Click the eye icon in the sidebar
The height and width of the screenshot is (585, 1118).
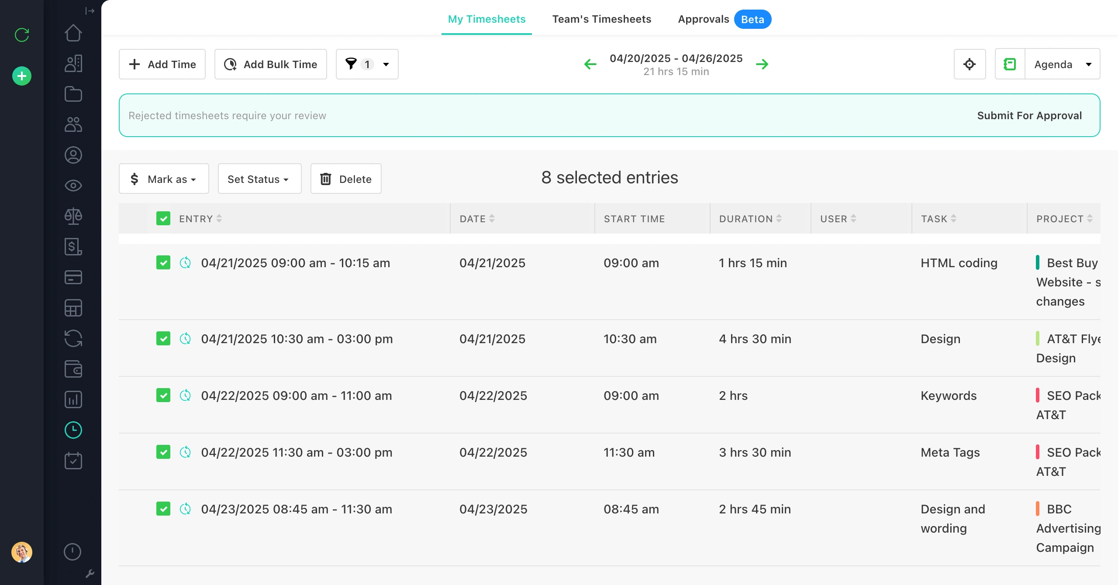point(73,186)
